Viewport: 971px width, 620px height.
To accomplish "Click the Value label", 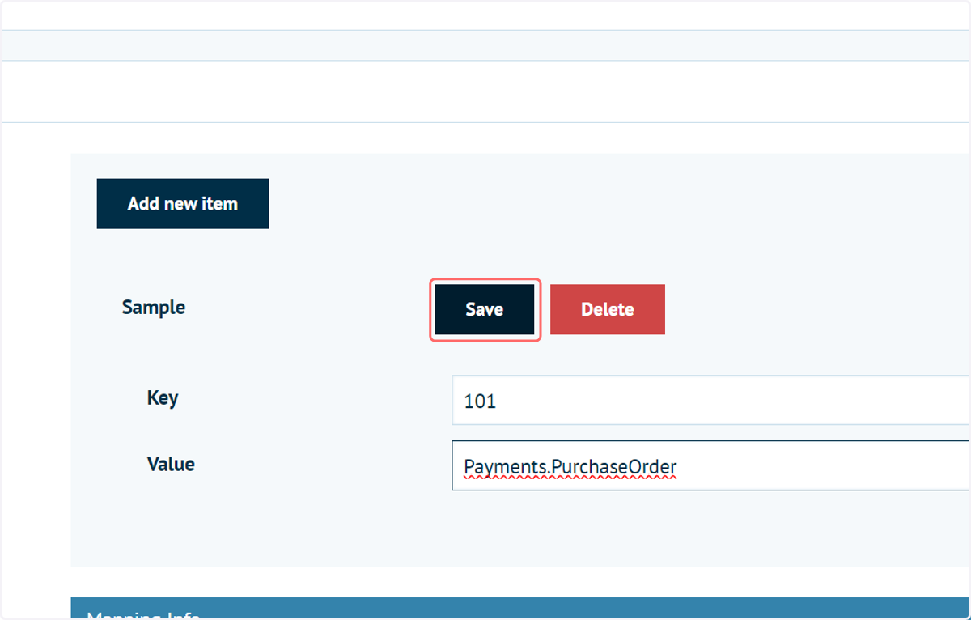I will [x=171, y=465].
